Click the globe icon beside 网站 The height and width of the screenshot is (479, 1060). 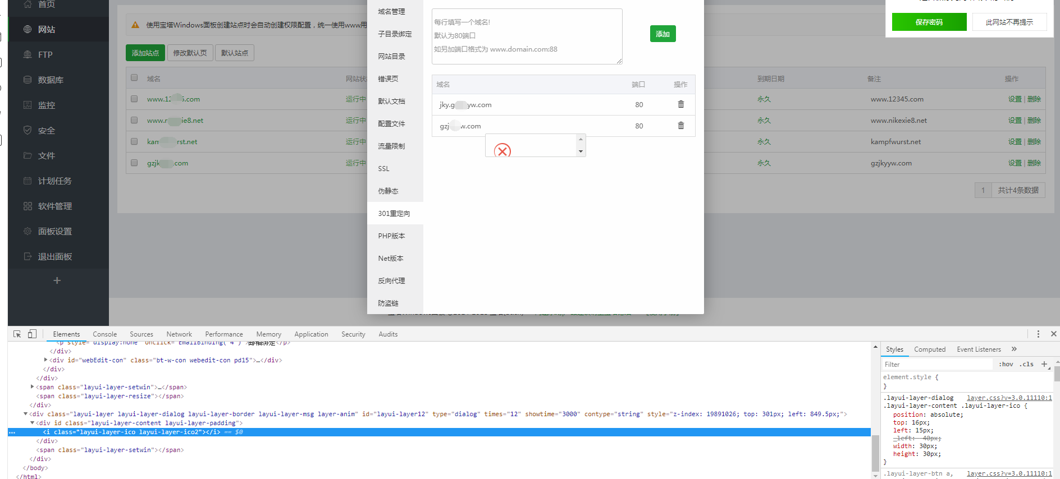[28, 29]
